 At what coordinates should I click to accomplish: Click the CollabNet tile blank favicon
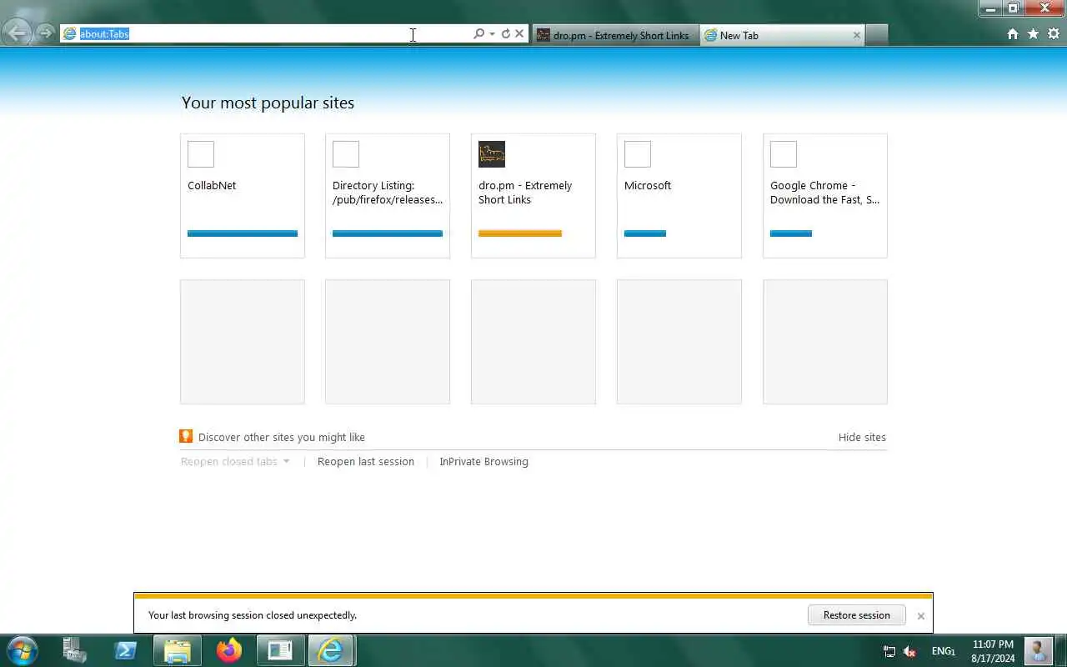point(201,154)
